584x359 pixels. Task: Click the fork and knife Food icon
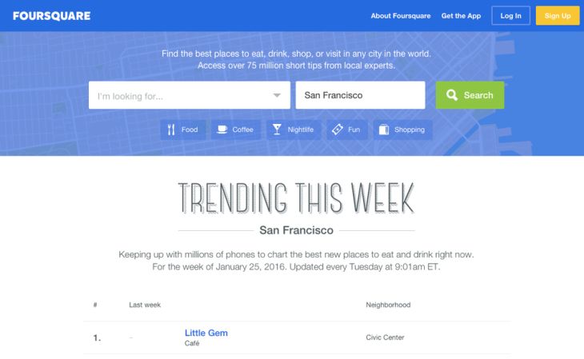(171, 130)
